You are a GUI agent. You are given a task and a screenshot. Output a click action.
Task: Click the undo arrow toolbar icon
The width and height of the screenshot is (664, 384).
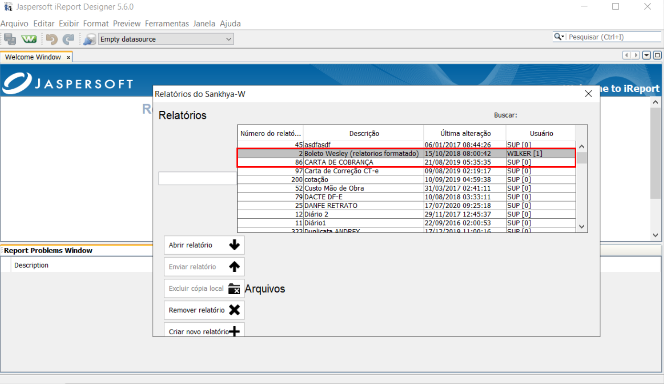[x=52, y=39]
